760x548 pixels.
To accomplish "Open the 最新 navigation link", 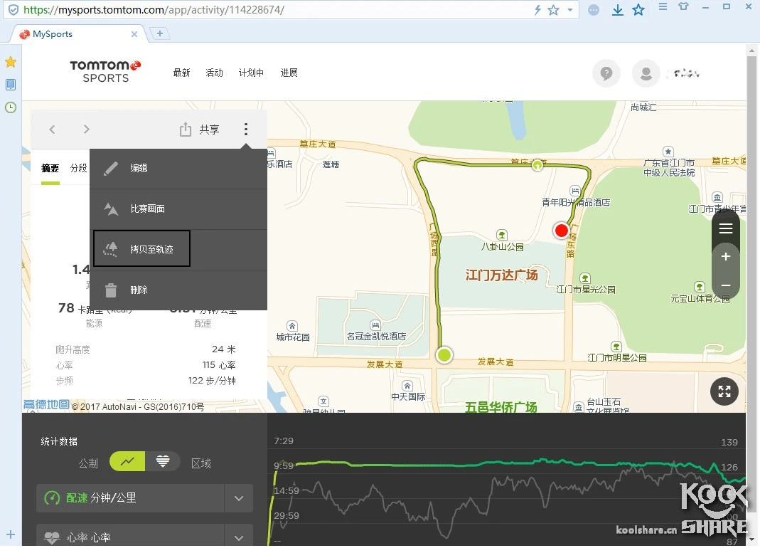I will (182, 73).
